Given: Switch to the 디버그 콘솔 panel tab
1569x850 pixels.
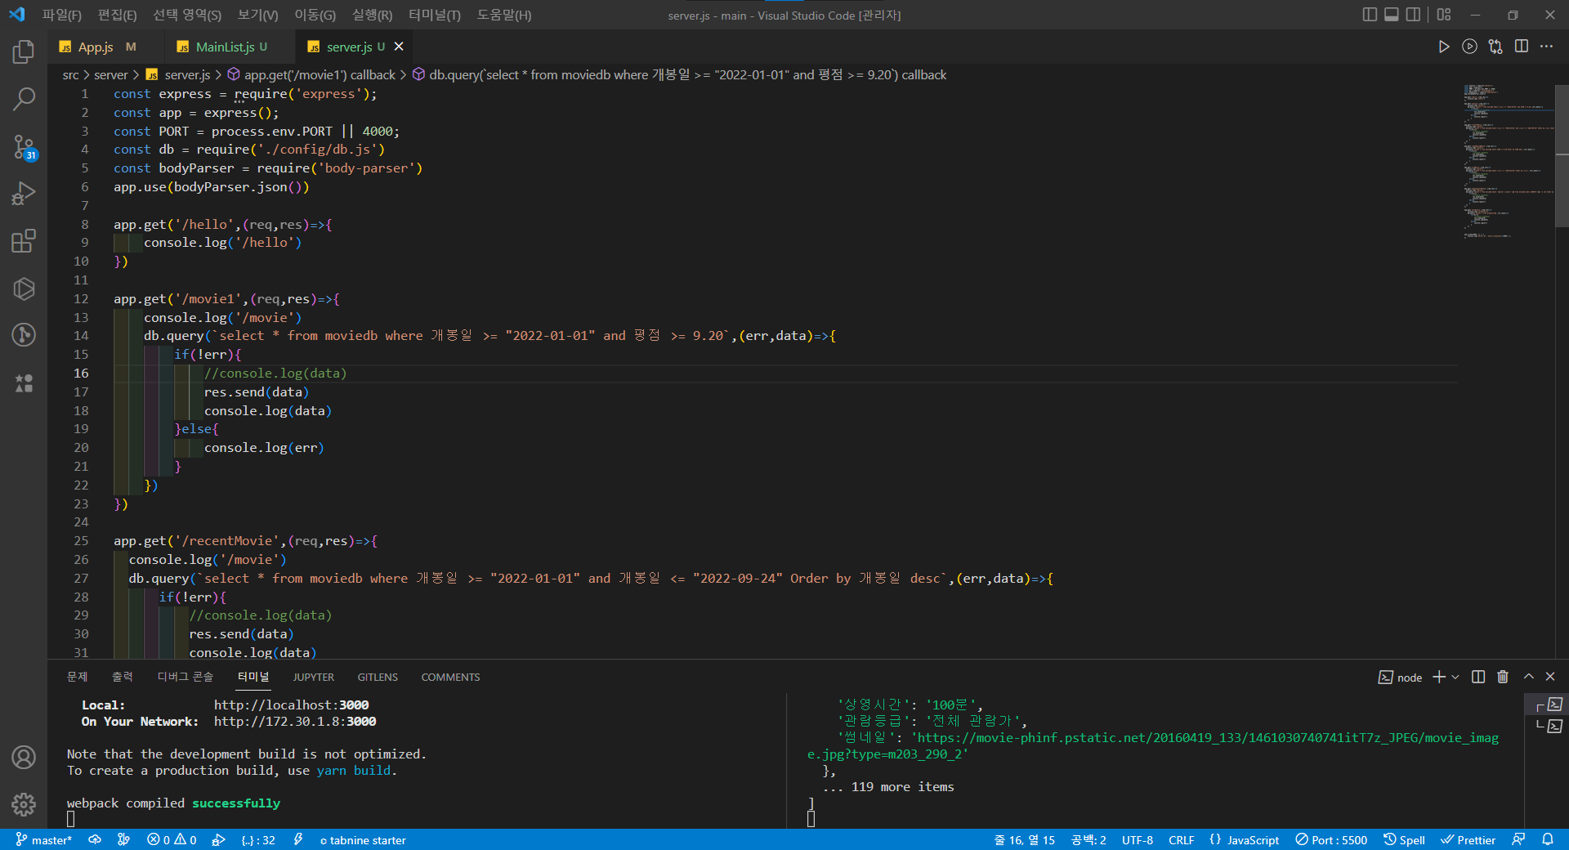Looking at the screenshot, I should (186, 677).
